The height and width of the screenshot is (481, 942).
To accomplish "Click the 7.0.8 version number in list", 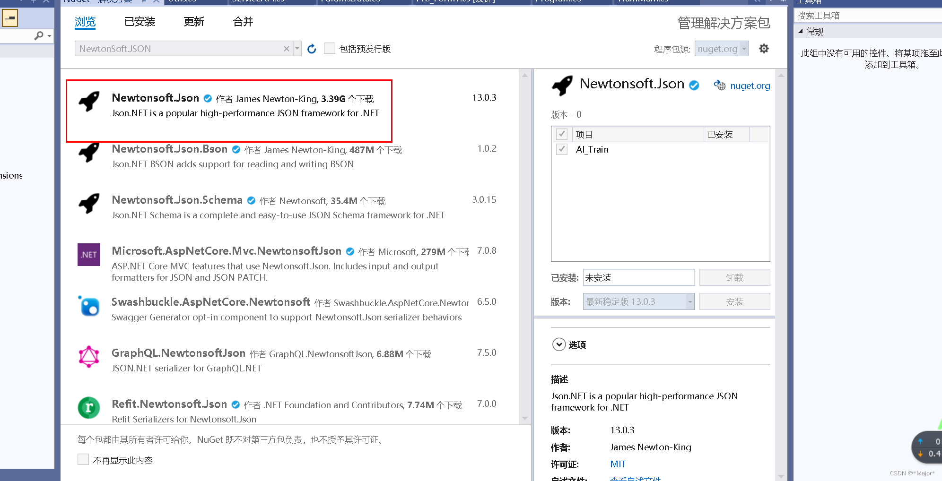I will [x=487, y=250].
